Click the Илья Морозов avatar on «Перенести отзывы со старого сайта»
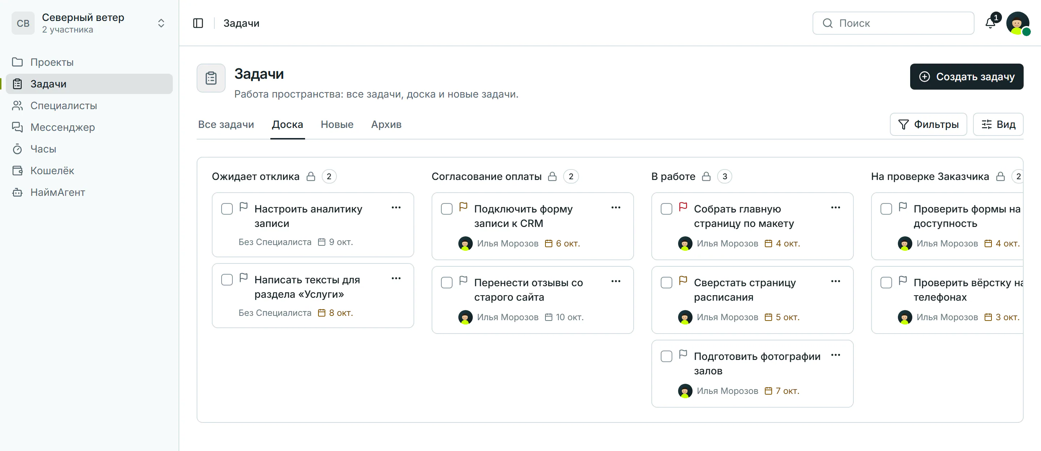The image size is (1041, 451). (465, 317)
